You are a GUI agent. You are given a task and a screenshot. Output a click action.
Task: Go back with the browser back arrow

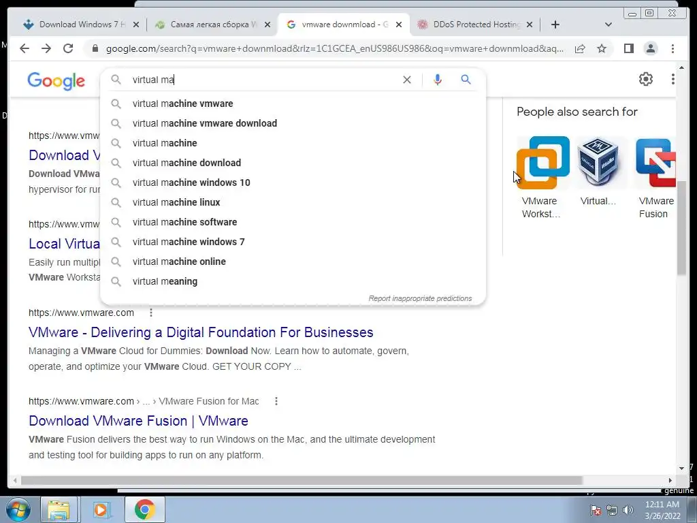[x=25, y=48]
